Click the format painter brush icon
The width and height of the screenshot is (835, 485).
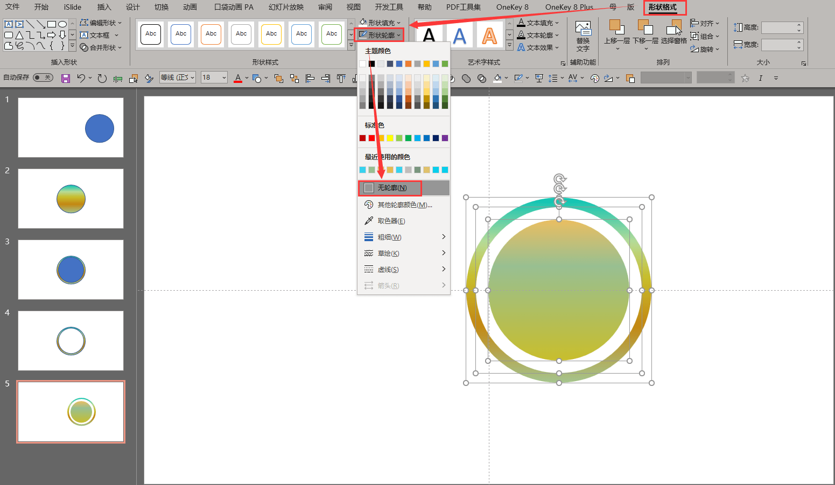click(149, 79)
